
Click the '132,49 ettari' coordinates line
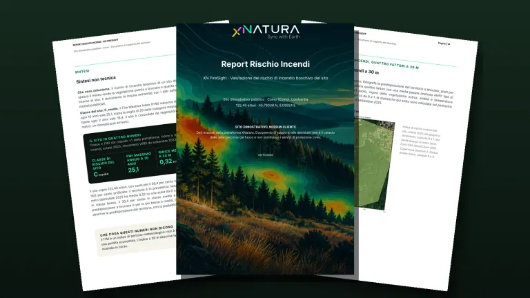pyautogui.click(x=265, y=106)
